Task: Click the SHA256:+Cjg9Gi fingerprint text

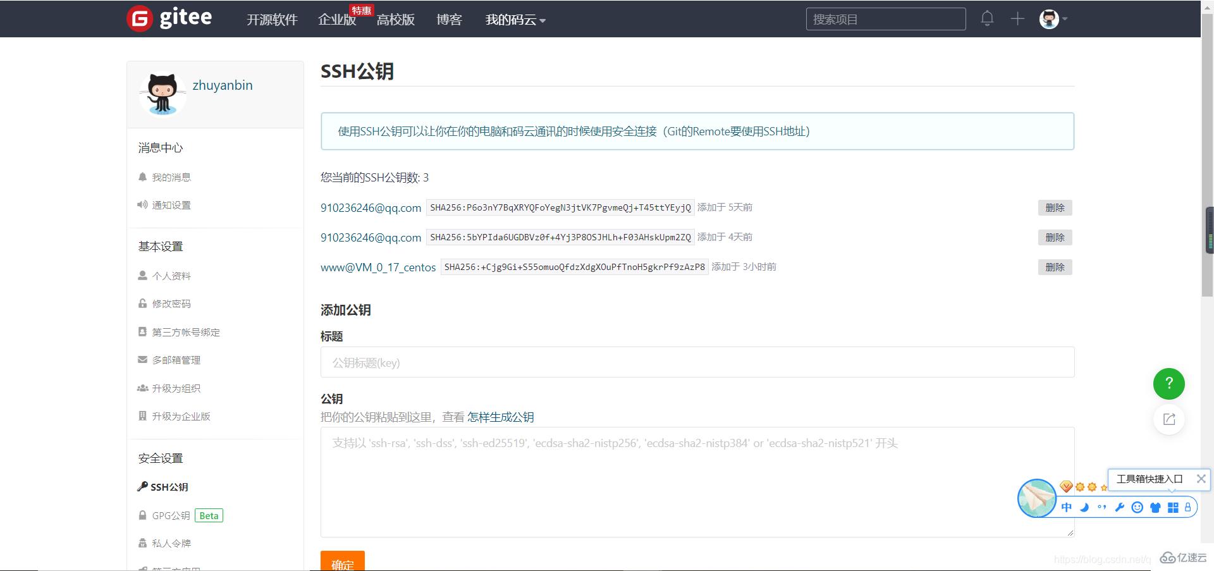Action: pos(574,267)
